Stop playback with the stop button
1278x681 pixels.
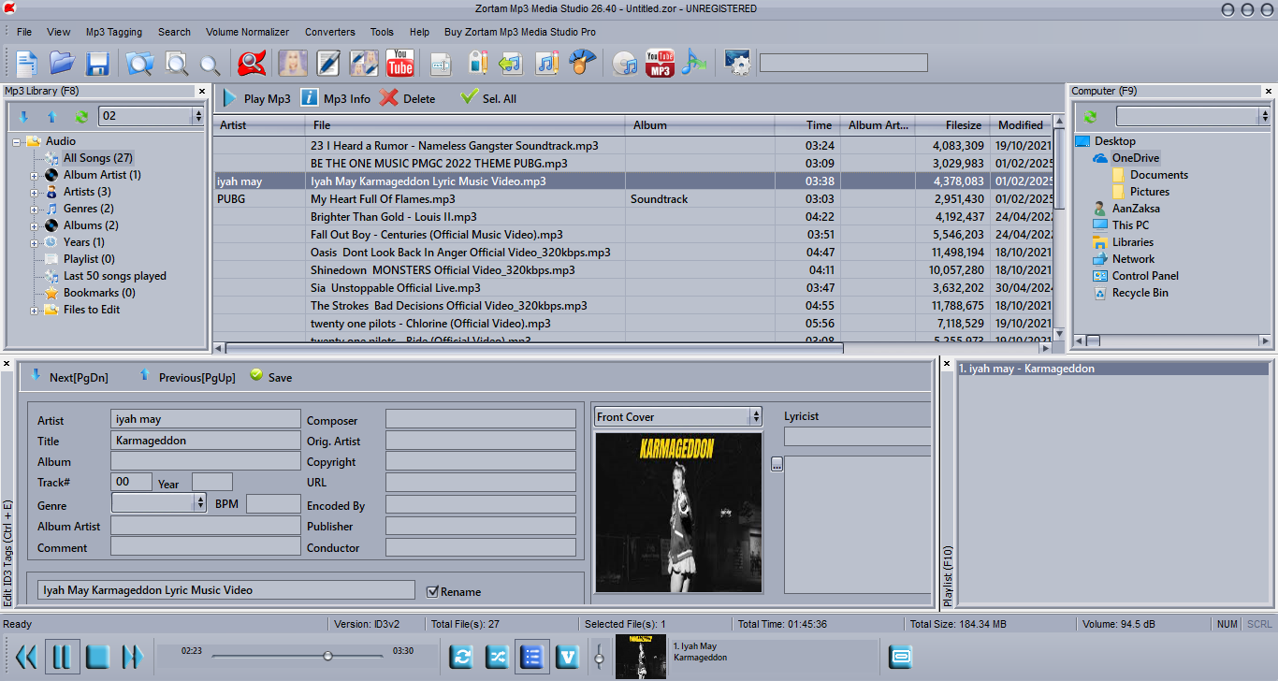[97, 657]
